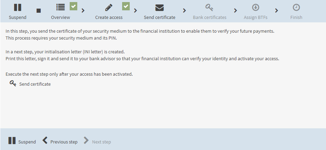Select the Assign BTFs step label
Viewport: 326px width, 150px height.
click(256, 18)
